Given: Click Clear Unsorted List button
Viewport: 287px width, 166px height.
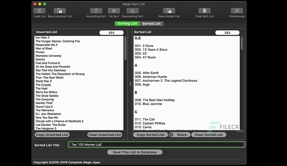Looking at the screenshot, I should 105,135.
